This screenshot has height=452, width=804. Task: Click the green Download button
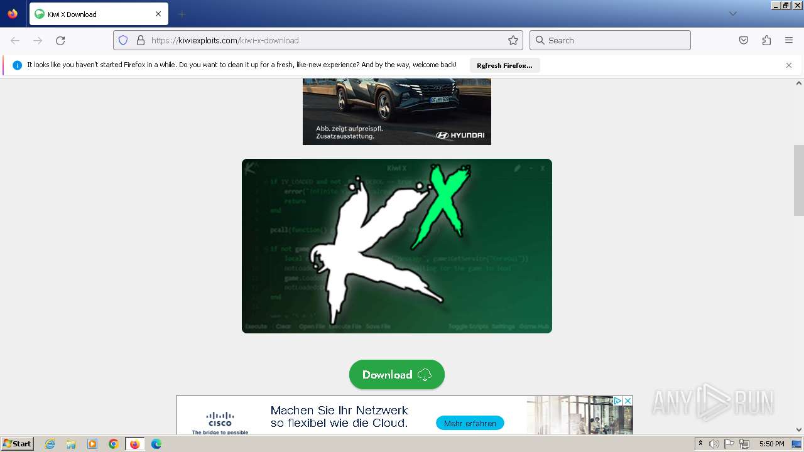click(x=397, y=375)
